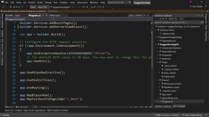Toggle the Sync with Active Document button
Screen dimensions: 209x117
pyautogui.click(x=176, y=19)
